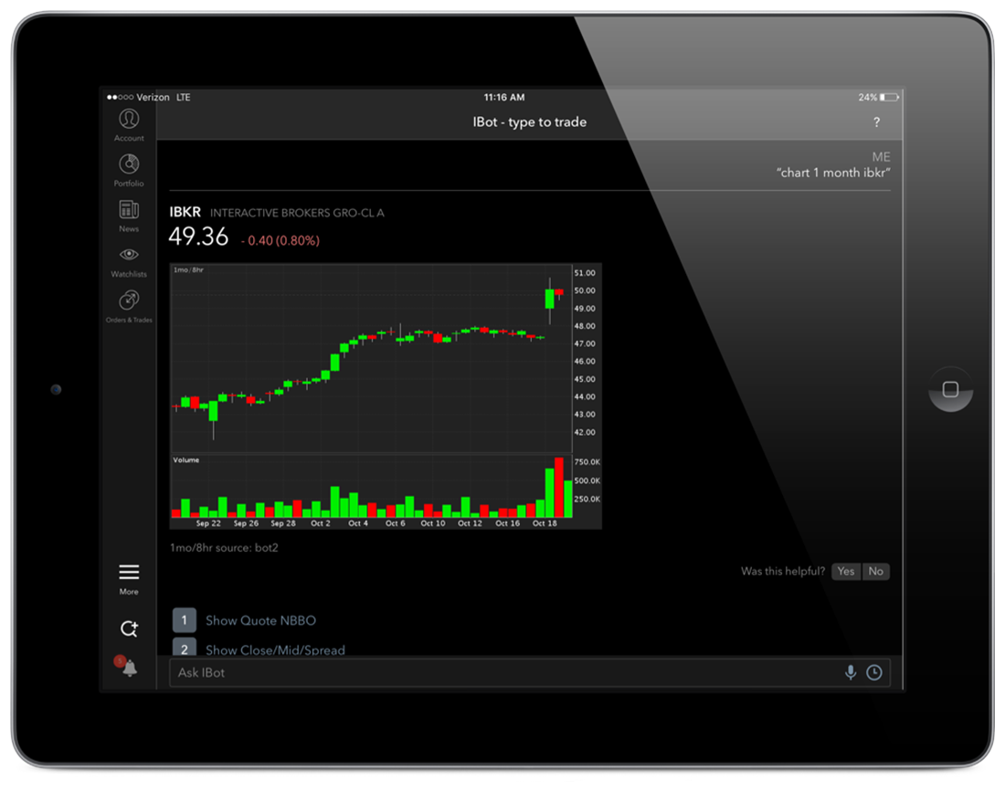Click number 1 suggestion button

click(x=184, y=620)
